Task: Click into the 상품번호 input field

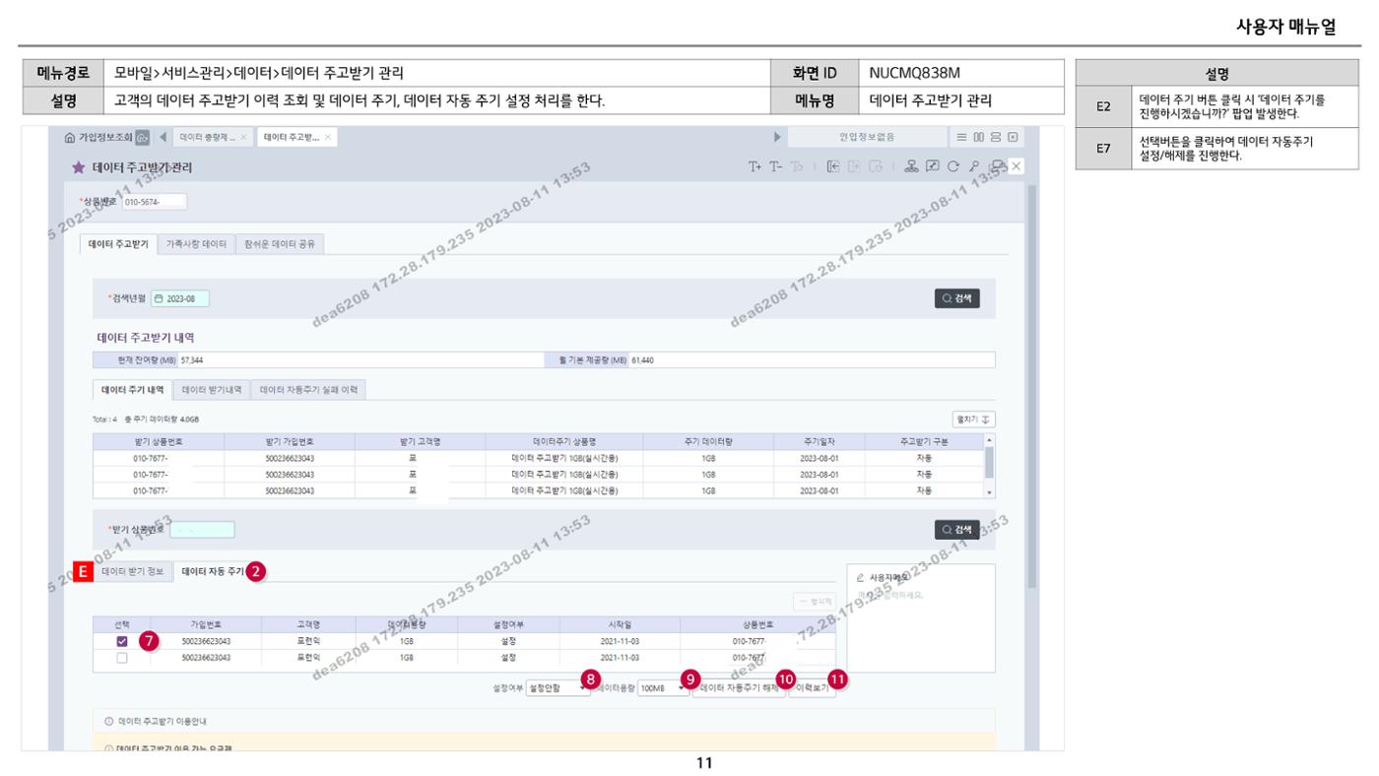Action: click(154, 202)
